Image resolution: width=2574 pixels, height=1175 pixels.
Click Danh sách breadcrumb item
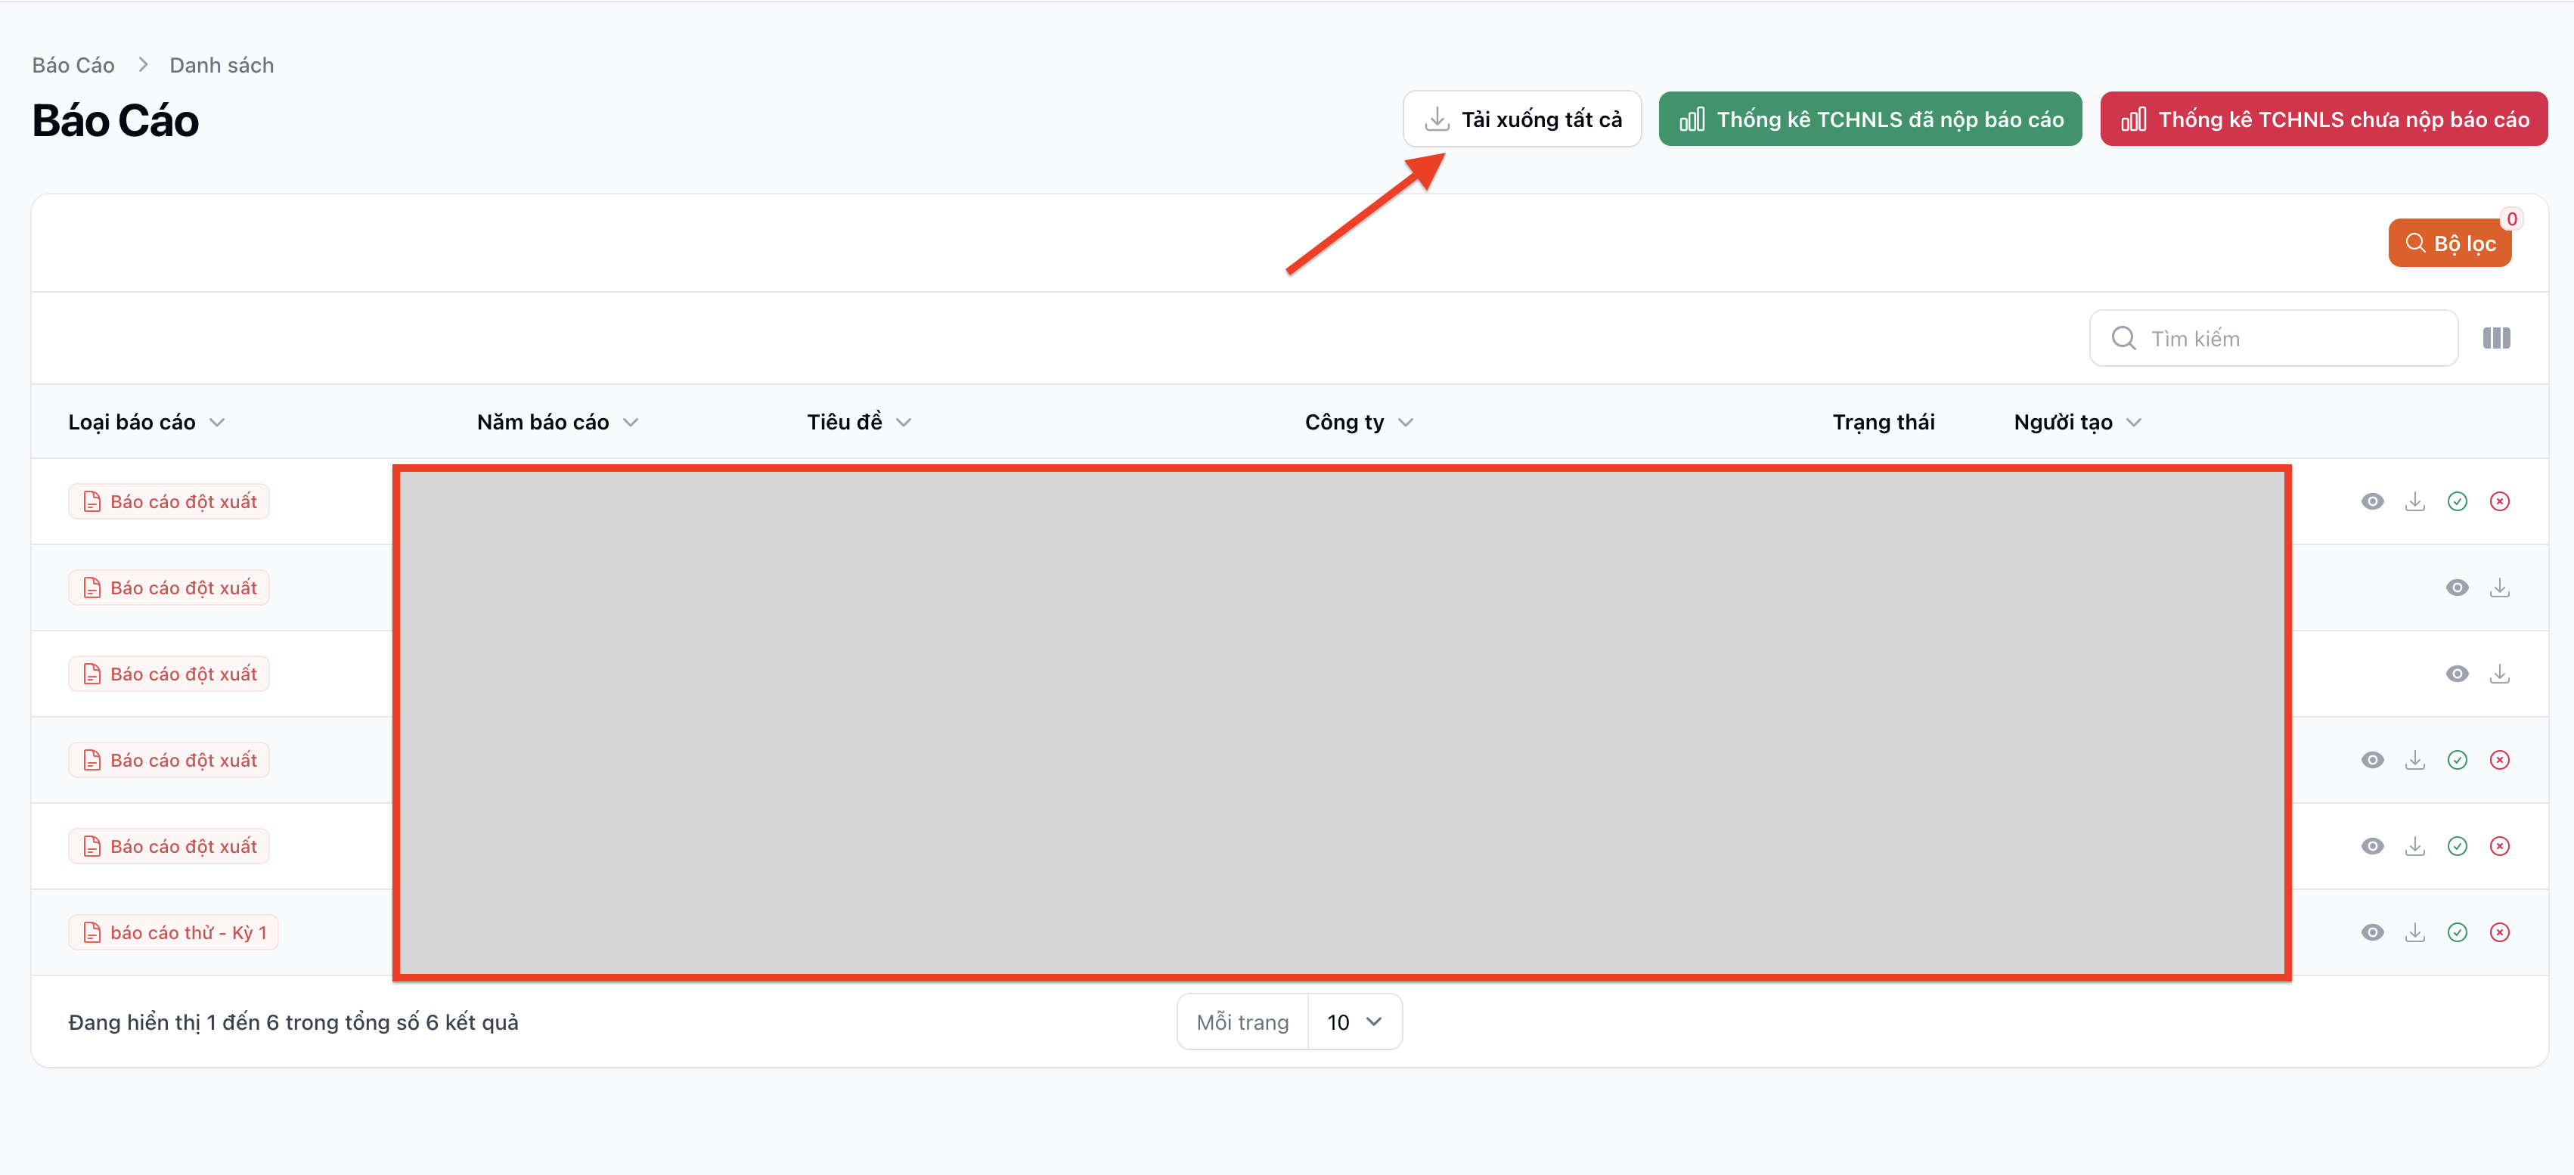221,65
